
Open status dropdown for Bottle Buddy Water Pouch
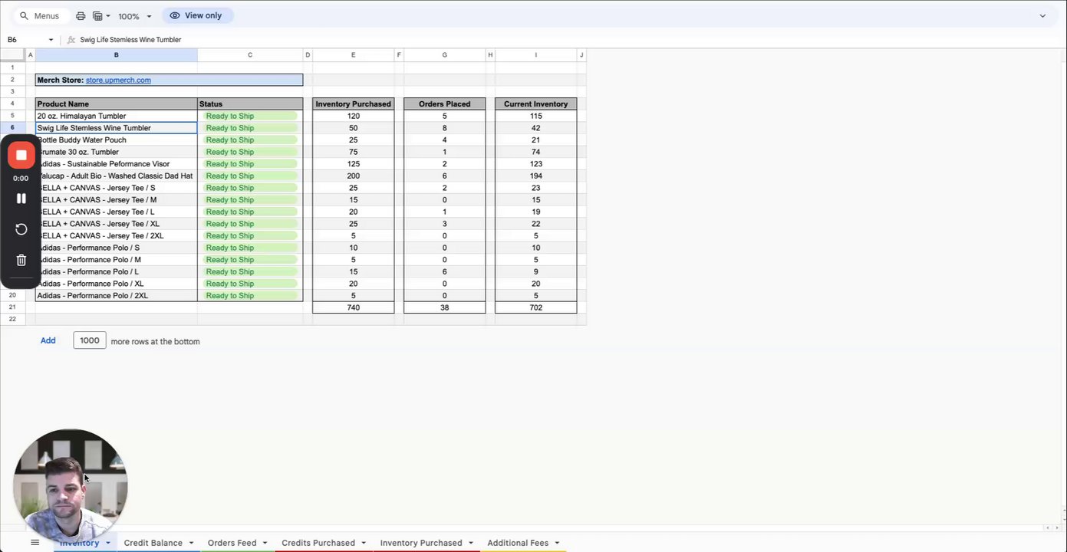[250, 140]
